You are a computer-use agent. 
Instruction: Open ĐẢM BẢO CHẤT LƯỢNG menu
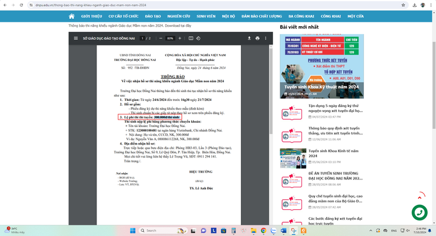click(x=262, y=16)
